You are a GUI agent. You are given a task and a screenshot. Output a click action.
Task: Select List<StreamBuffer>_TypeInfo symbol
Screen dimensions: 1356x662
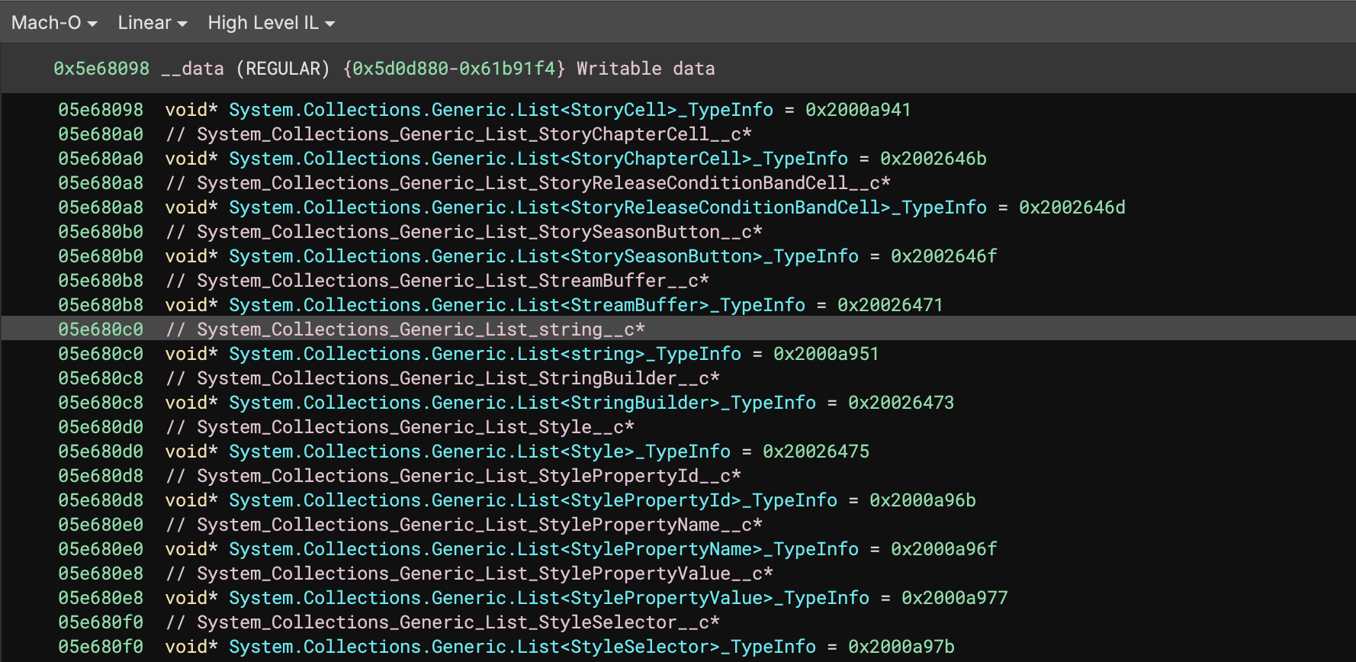pos(517,305)
